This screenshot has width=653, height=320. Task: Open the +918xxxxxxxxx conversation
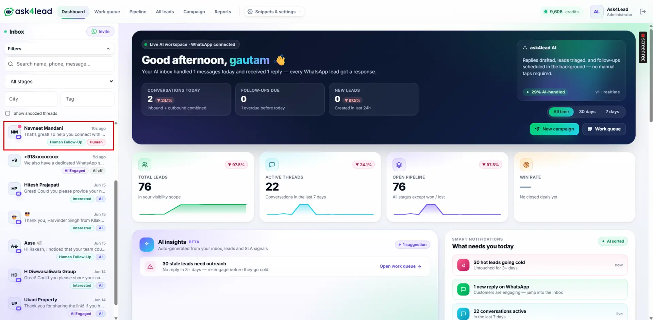[59, 164]
